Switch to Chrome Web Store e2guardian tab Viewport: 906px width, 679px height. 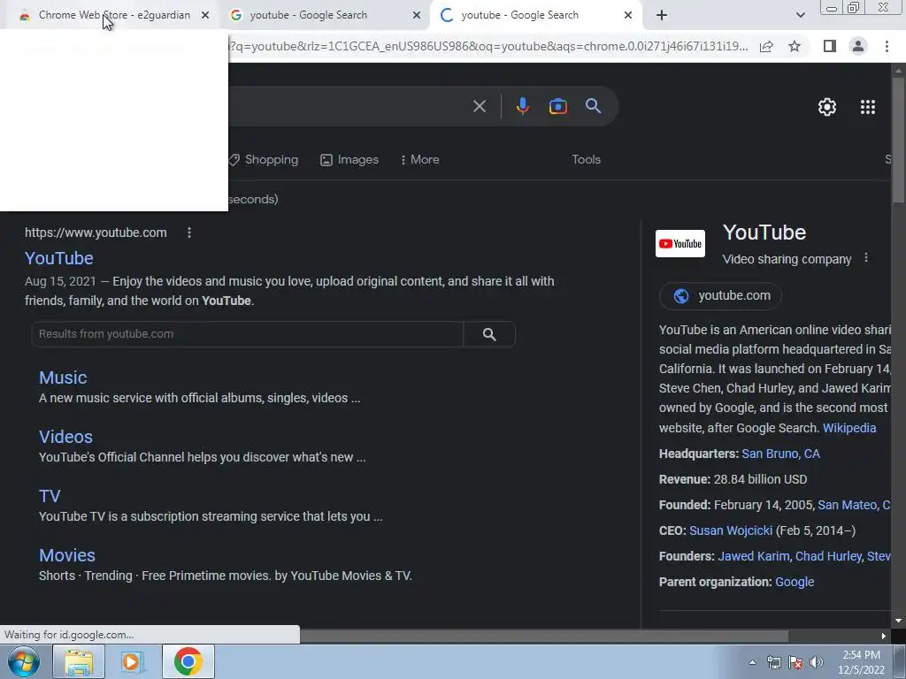click(x=114, y=15)
